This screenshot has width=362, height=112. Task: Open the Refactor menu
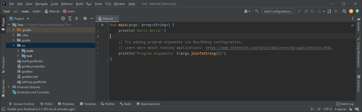(x=67, y=4)
